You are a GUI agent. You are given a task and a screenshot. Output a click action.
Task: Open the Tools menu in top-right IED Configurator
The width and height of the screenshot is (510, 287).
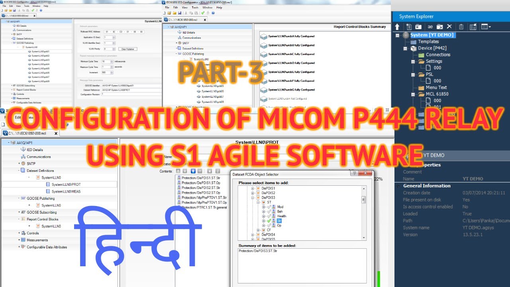pos(195,8)
